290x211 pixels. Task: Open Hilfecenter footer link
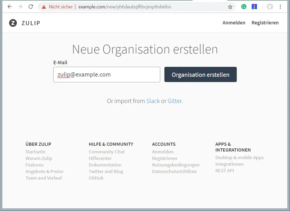(100, 158)
